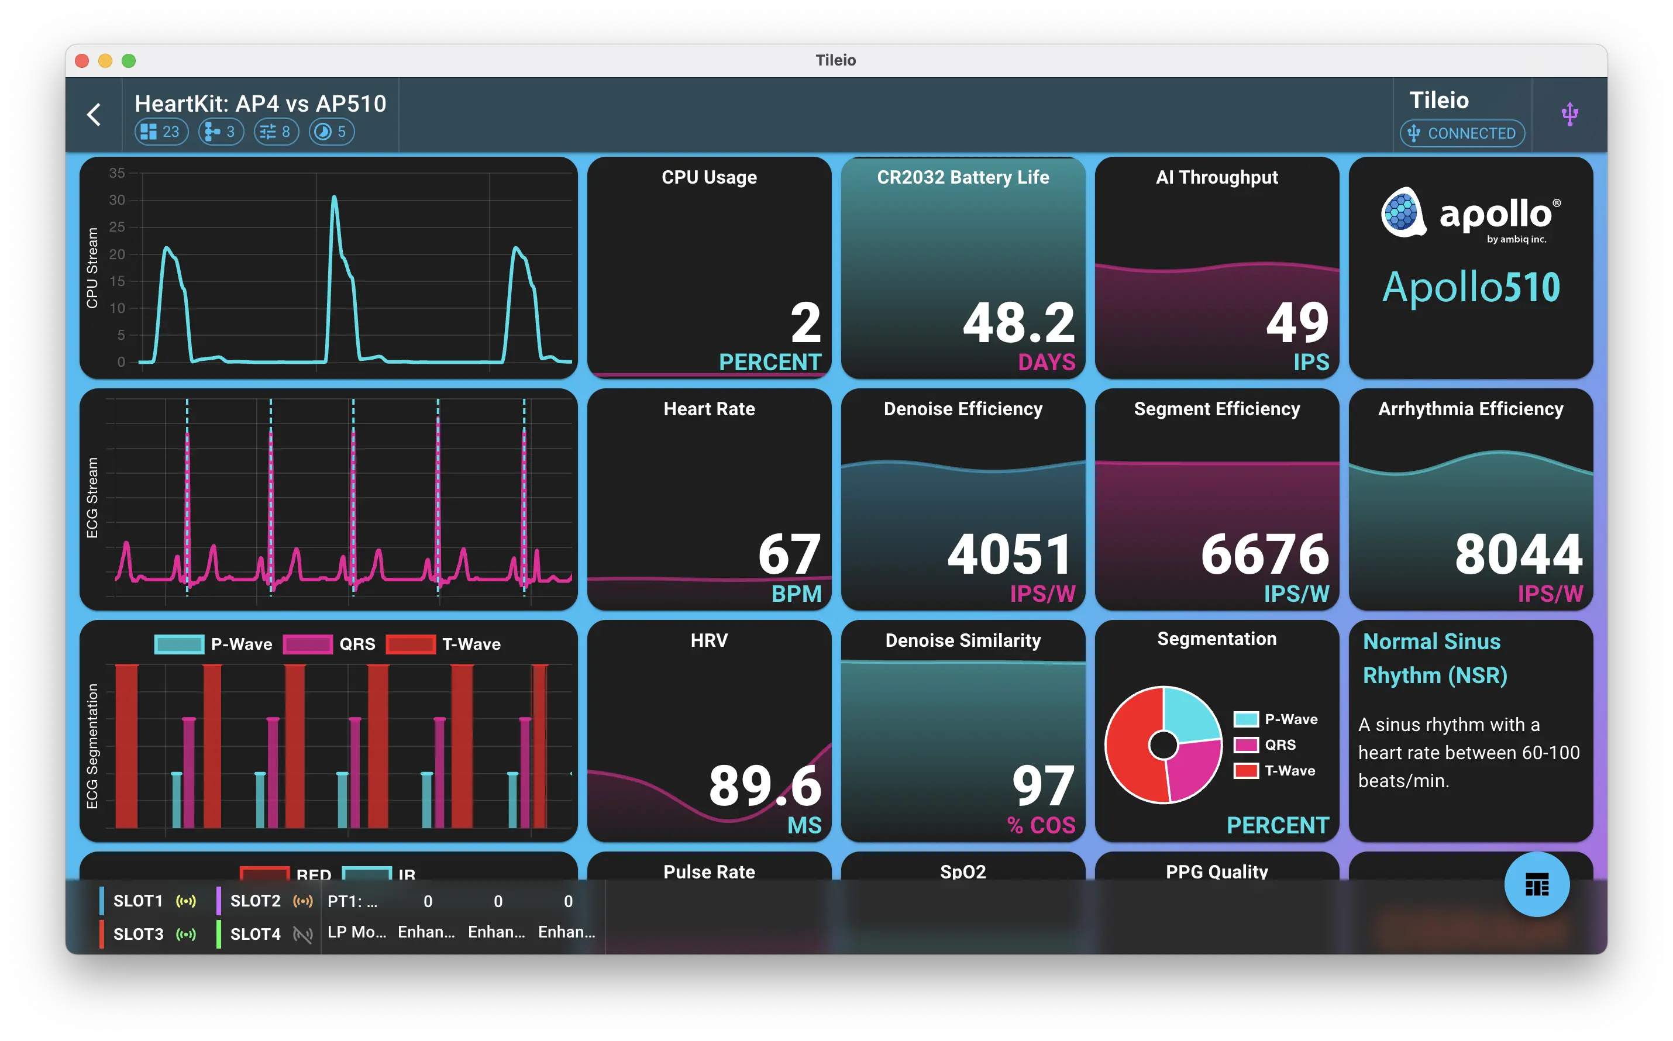Click the LP Mo... label in bottom bar
The image size is (1673, 1041).
[x=357, y=932]
